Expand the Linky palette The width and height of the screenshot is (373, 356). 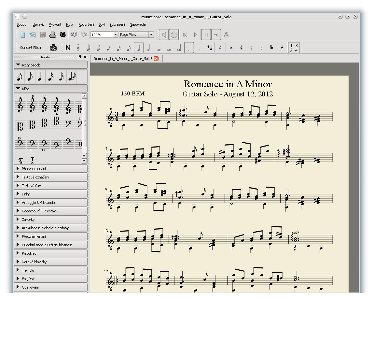[x=51, y=194]
